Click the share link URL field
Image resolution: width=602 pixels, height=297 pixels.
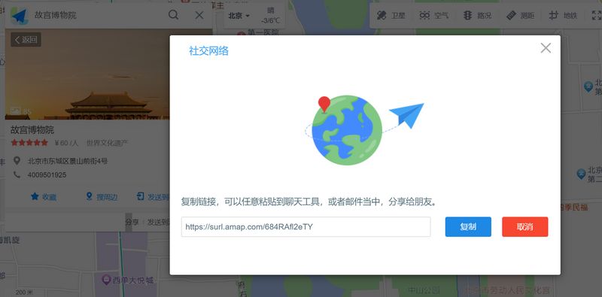(x=306, y=227)
